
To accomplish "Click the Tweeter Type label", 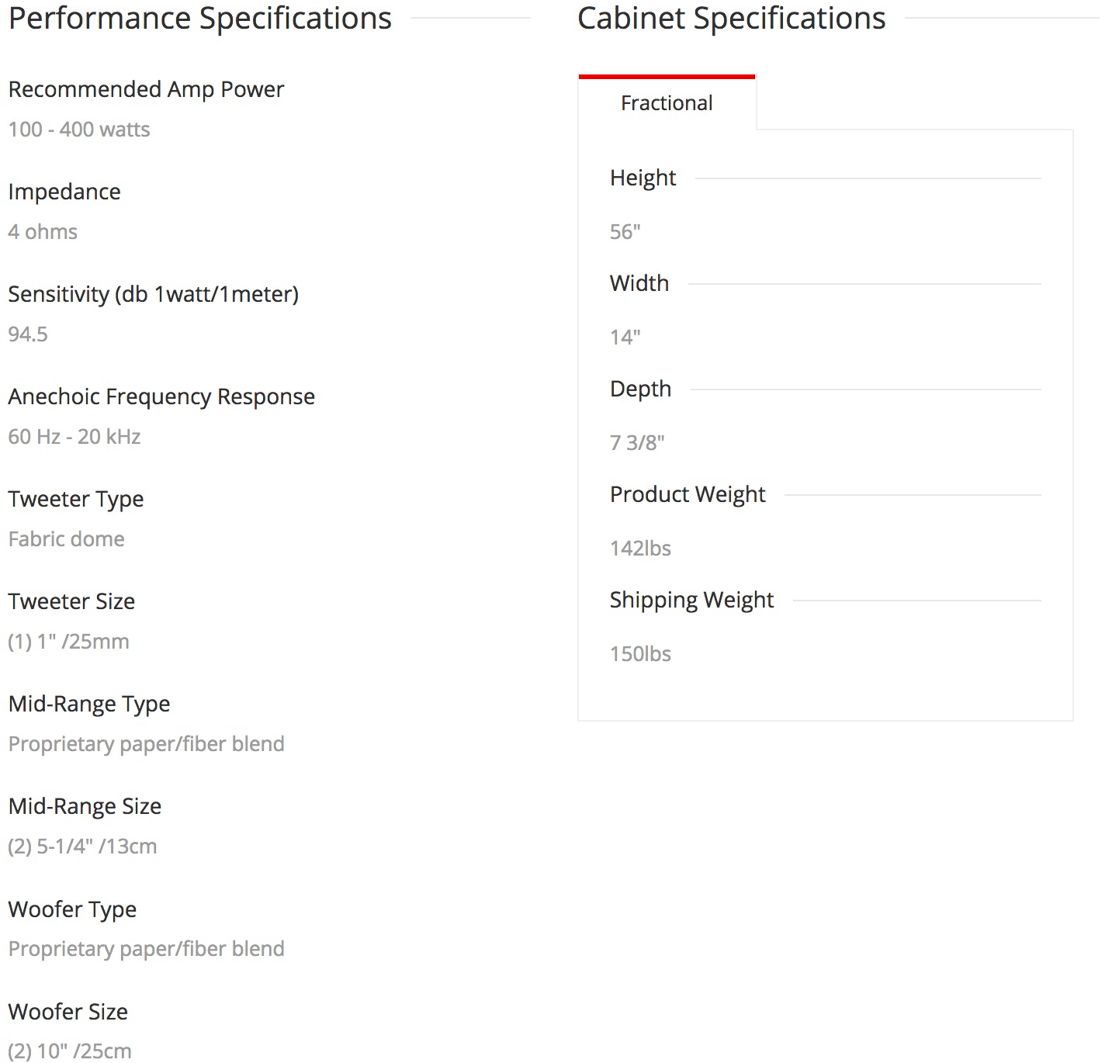I will click(x=76, y=499).
